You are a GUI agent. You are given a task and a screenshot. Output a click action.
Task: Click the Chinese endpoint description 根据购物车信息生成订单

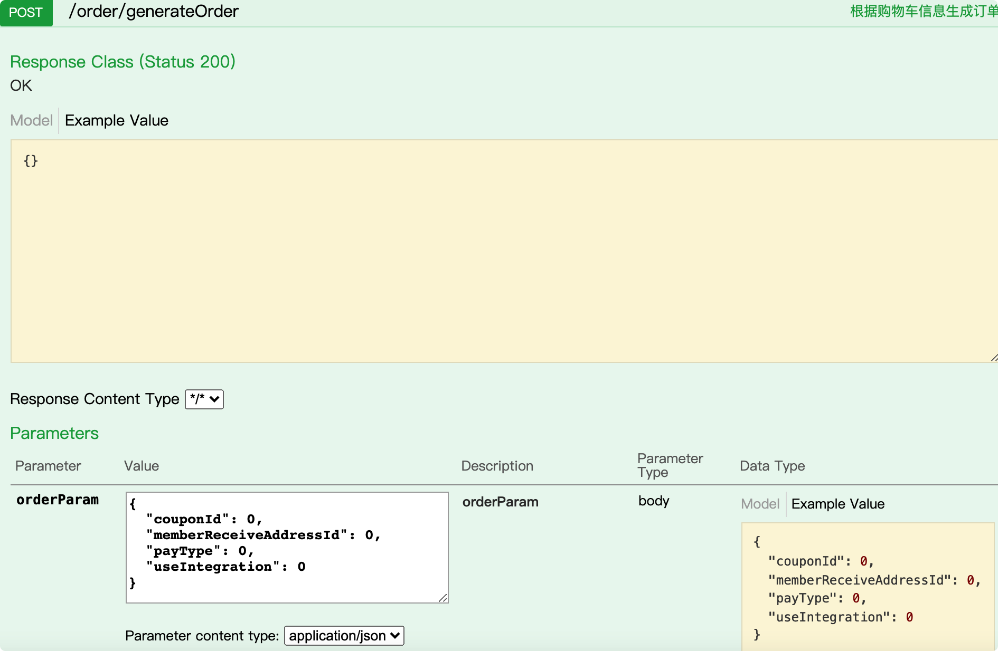924,11
